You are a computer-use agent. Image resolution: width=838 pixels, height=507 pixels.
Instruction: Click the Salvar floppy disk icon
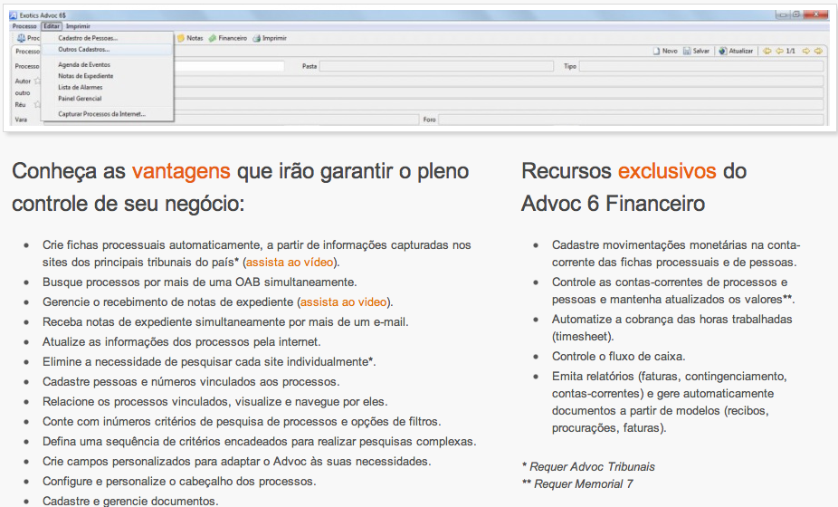click(688, 52)
